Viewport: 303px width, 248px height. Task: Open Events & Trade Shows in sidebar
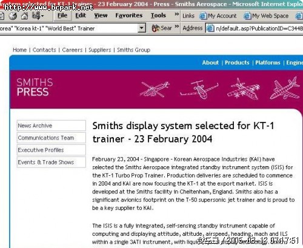pos(52,162)
